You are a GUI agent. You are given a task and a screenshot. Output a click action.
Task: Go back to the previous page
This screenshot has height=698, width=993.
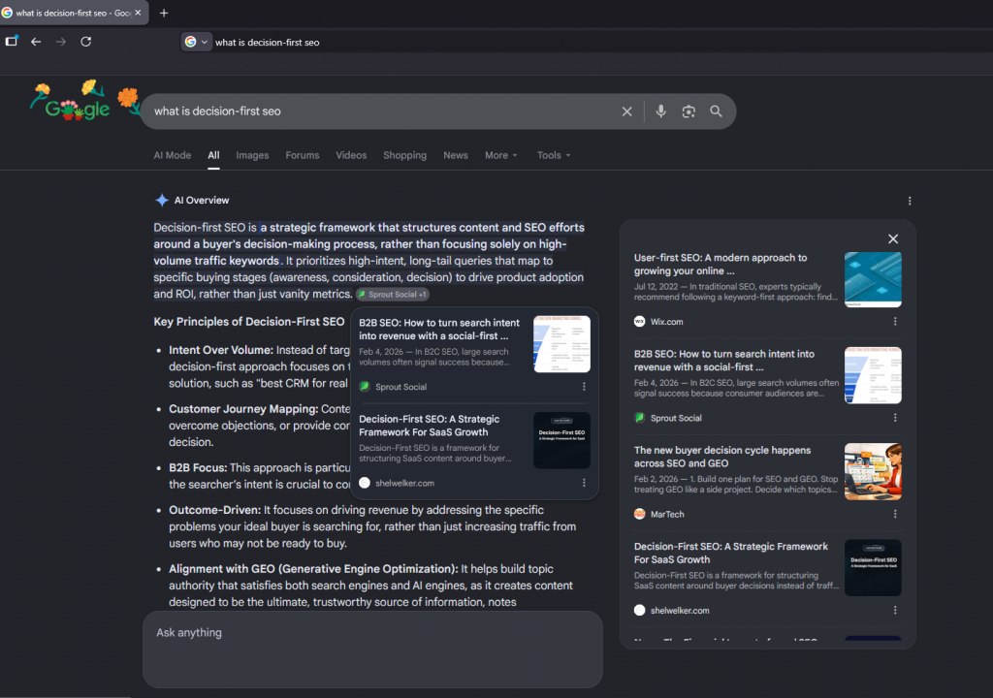click(x=36, y=42)
